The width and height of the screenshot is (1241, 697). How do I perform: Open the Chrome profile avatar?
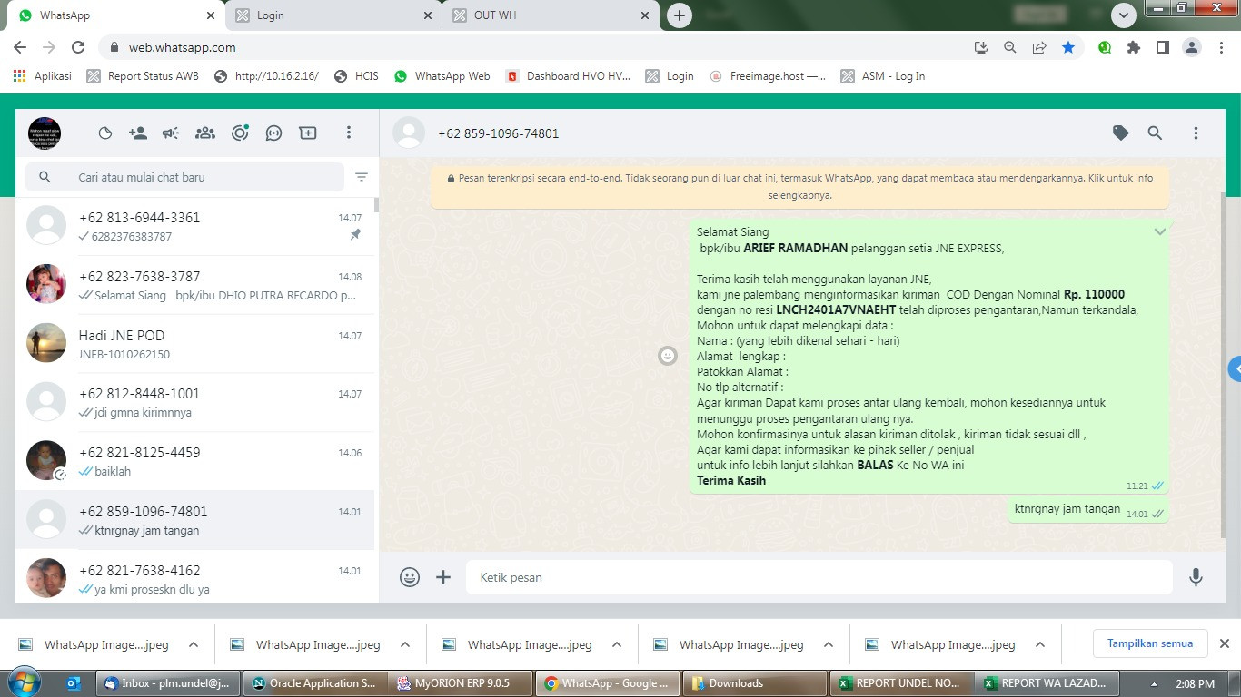pos(1192,47)
